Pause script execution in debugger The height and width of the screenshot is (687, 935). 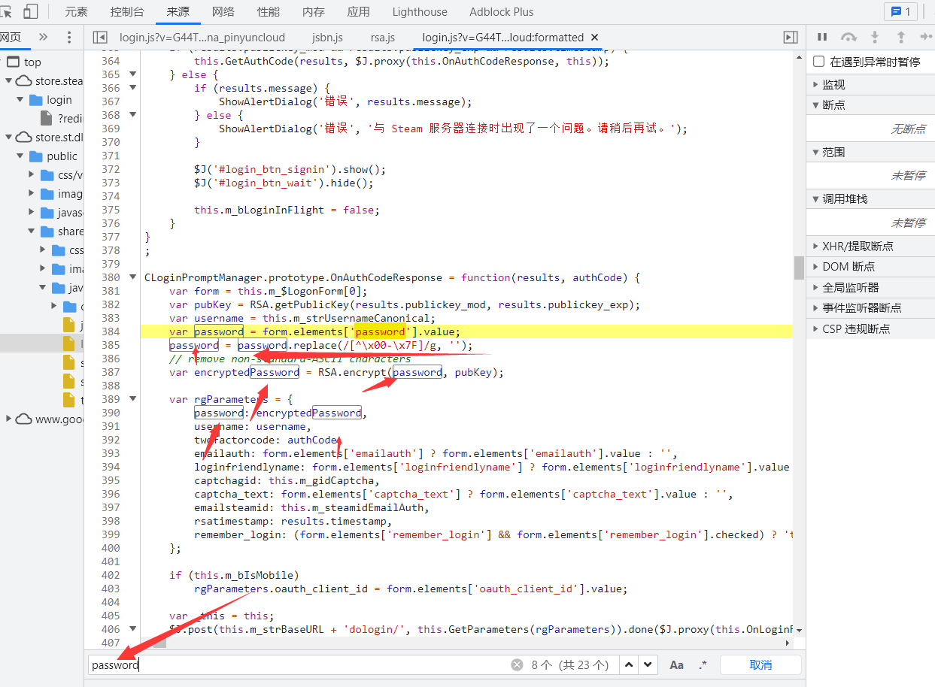(x=822, y=37)
